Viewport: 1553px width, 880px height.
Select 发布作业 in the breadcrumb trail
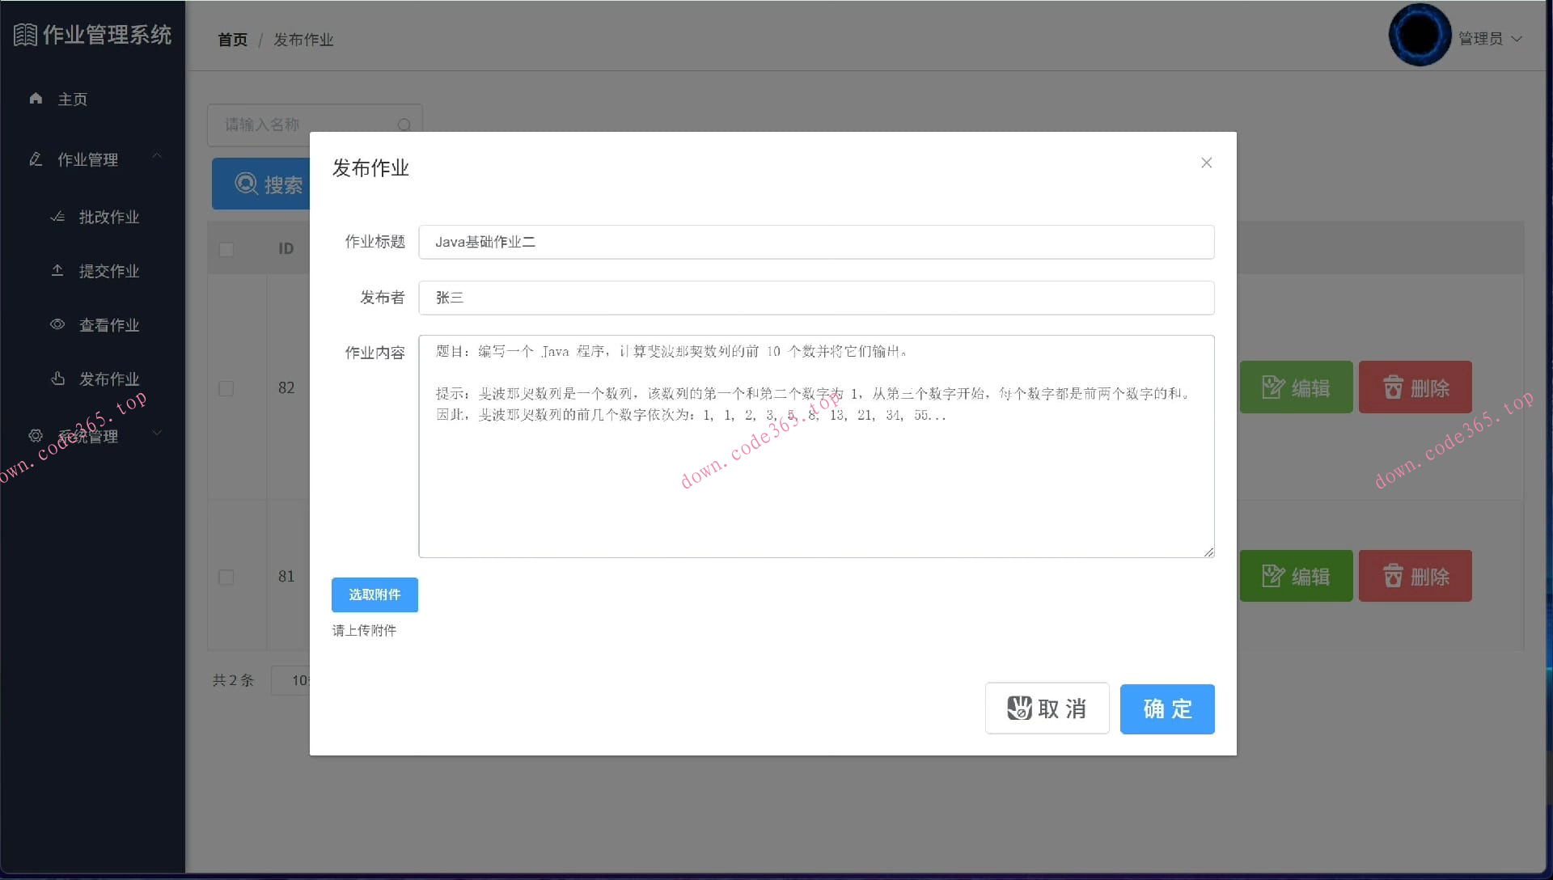pos(303,39)
